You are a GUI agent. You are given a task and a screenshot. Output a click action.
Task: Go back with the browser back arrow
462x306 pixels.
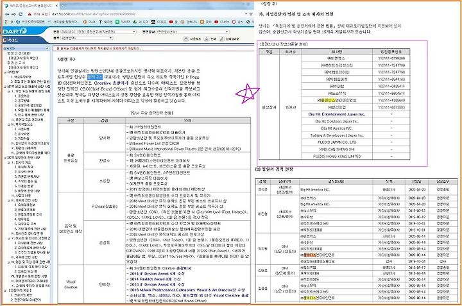7,14
